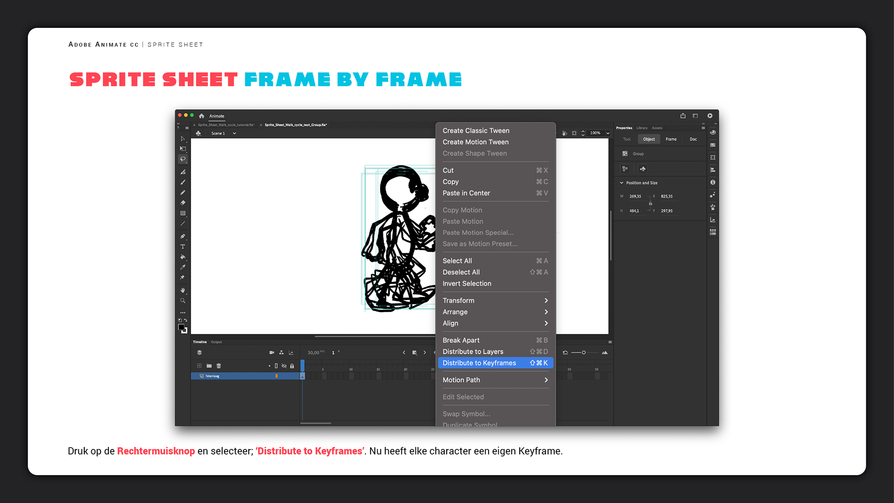Image resolution: width=894 pixels, height=503 pixels.
Task: Expand the Transform submenu
Action: point(495,301)
